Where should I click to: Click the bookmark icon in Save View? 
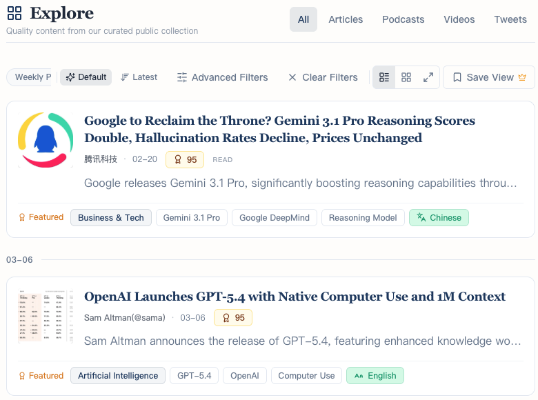457,77
